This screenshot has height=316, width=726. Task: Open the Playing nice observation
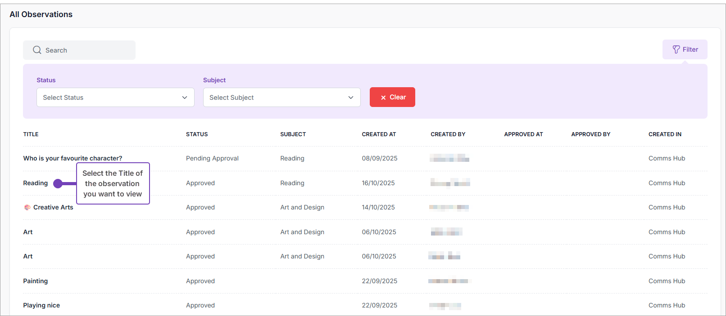pos(41,305)
